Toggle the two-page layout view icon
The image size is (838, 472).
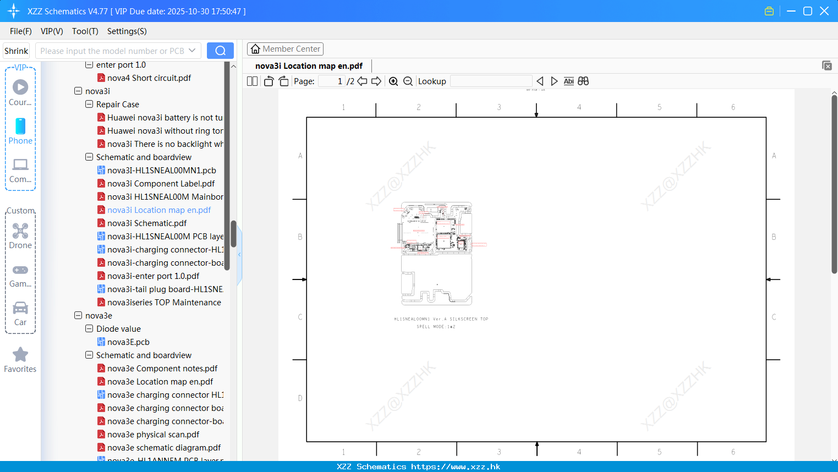(x=252, y=81)
